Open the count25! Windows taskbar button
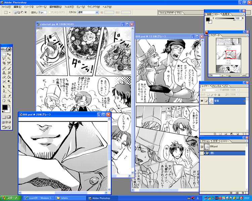Viewport: 252px width, 201px height. point(39,198)
